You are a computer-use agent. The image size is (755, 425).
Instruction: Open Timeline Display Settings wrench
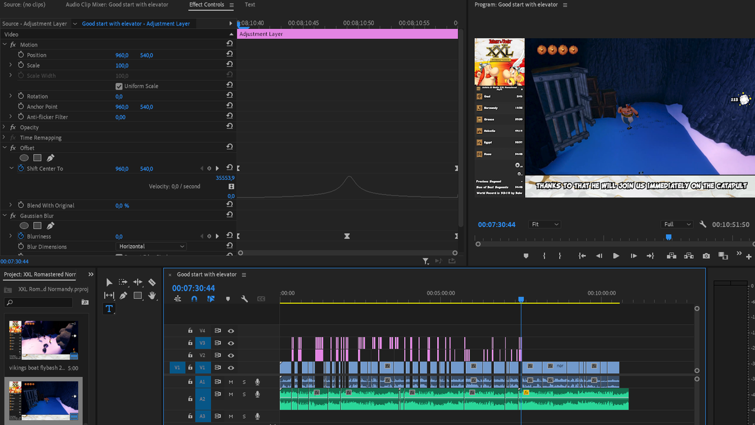244,299
